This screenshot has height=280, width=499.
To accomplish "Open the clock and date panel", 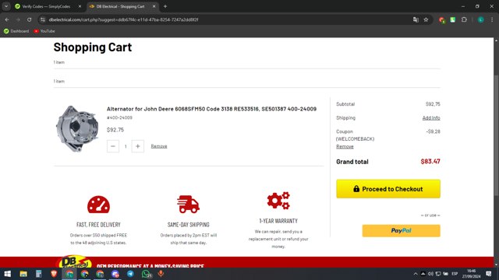I will pos(471,274).
